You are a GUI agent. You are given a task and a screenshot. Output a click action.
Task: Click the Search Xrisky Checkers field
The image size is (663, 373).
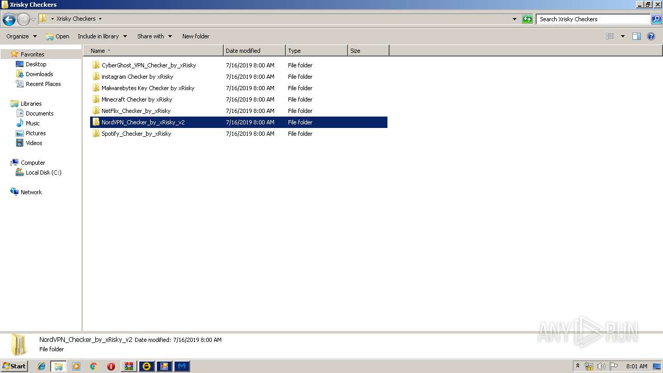[x=593, y=19]
